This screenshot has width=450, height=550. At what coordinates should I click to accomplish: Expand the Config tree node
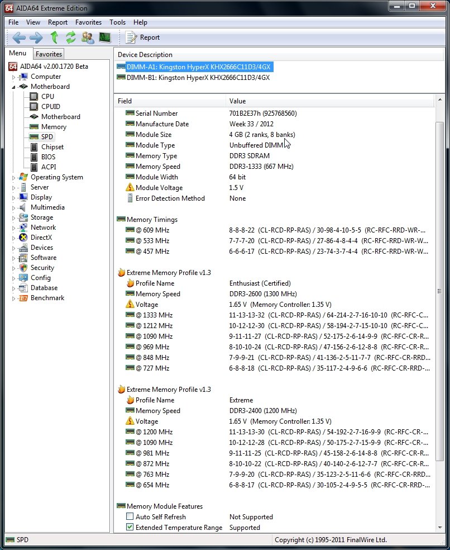pos(13,278)
